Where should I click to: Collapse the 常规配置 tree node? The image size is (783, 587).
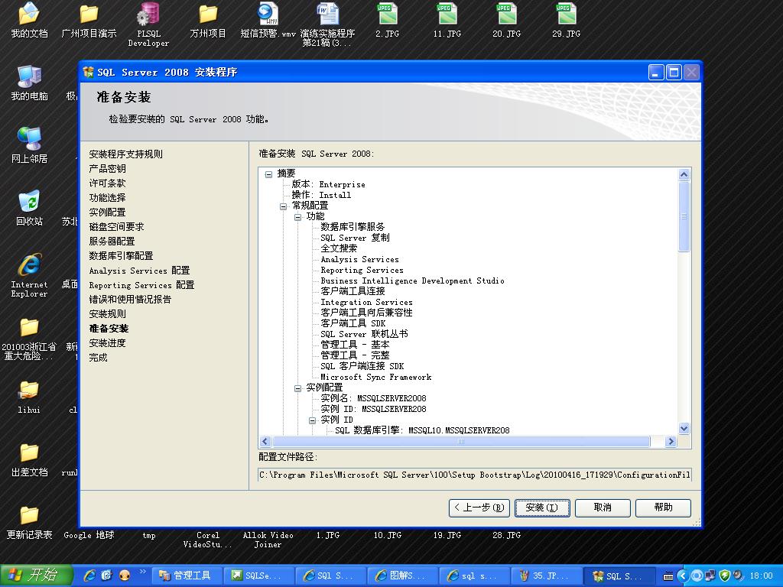click(283, 206)
